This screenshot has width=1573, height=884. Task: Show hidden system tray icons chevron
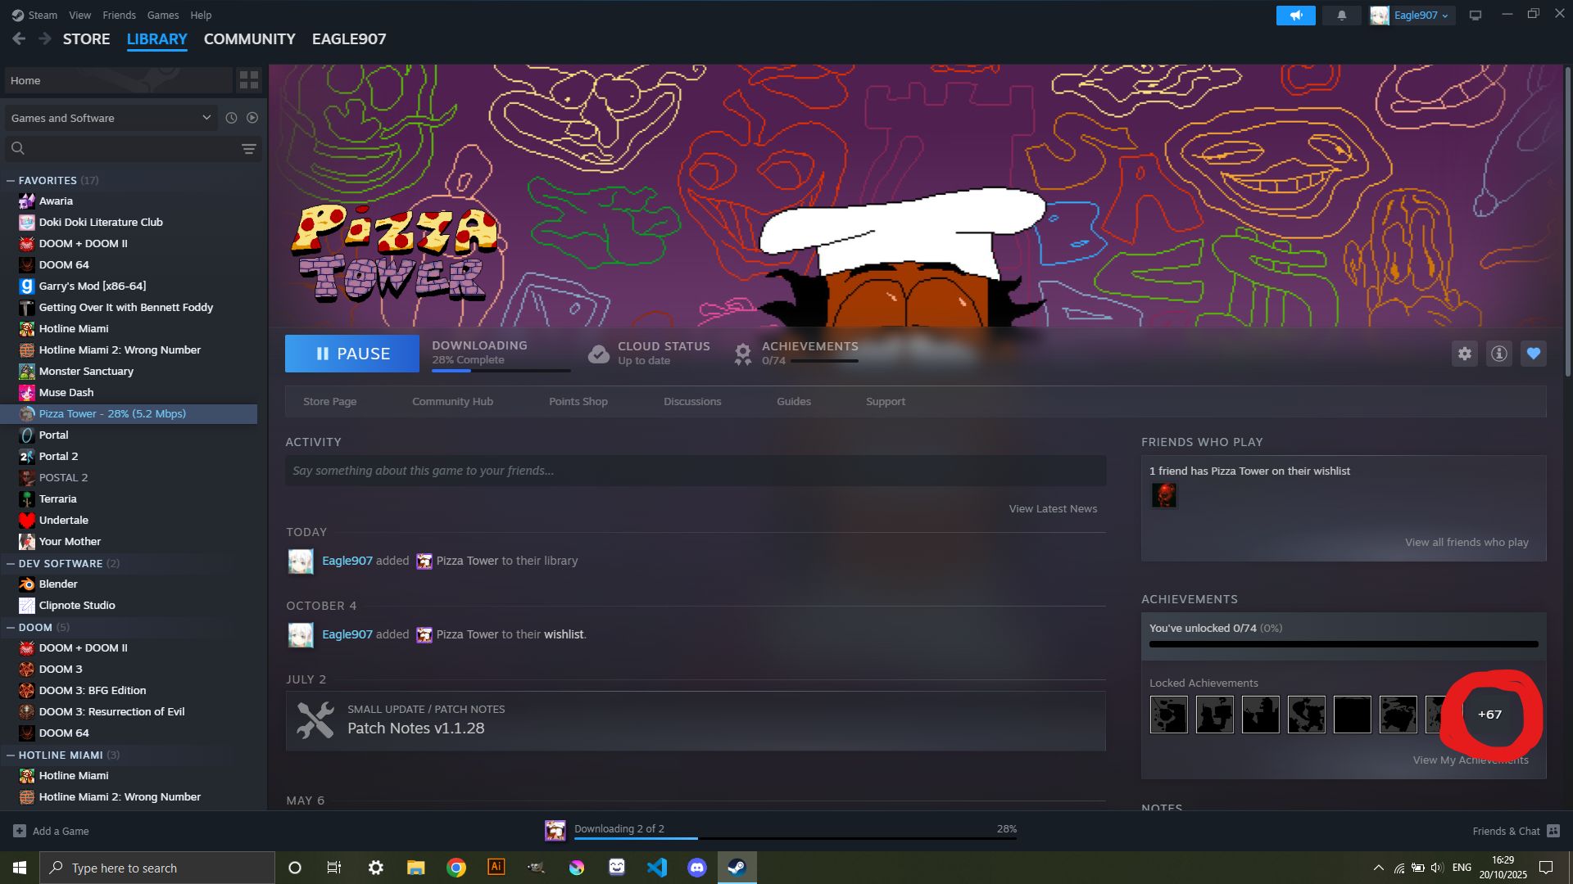(1379, 868)
